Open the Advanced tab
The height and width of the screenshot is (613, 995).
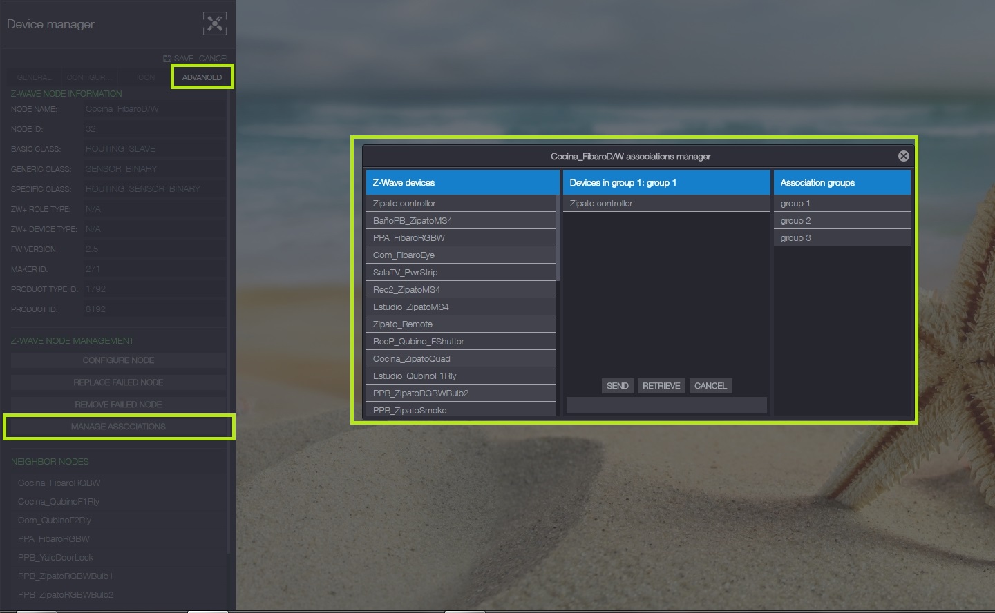[x=202, y=77]
